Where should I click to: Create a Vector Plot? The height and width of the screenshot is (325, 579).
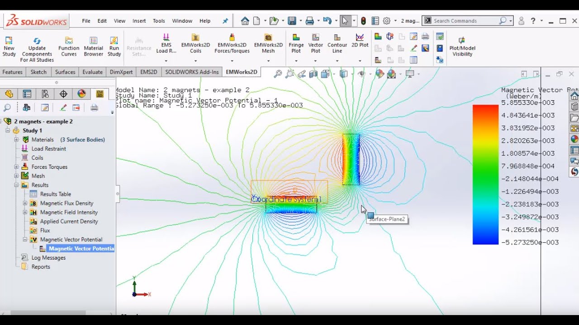pyautogui.click(x=316, y=43)
